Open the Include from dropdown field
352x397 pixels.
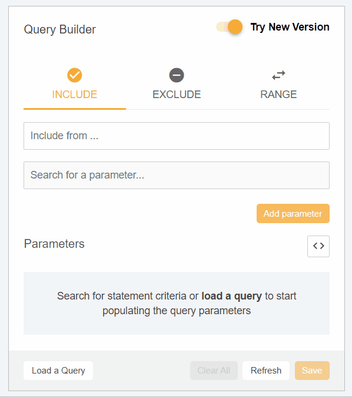[177, 136]
